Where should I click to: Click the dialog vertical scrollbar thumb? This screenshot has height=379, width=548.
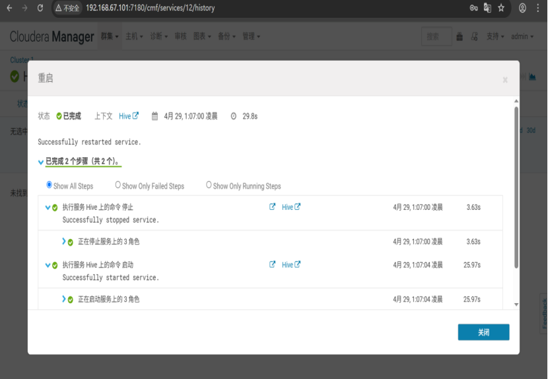516,188
